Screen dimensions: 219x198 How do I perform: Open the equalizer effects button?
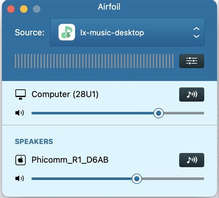192,61
